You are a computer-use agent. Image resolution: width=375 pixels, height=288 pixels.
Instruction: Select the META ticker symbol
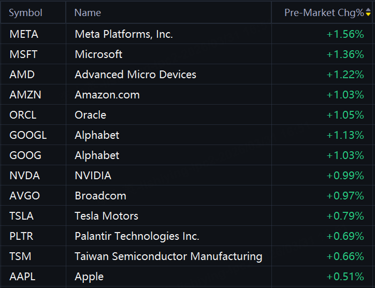[24, 34]
